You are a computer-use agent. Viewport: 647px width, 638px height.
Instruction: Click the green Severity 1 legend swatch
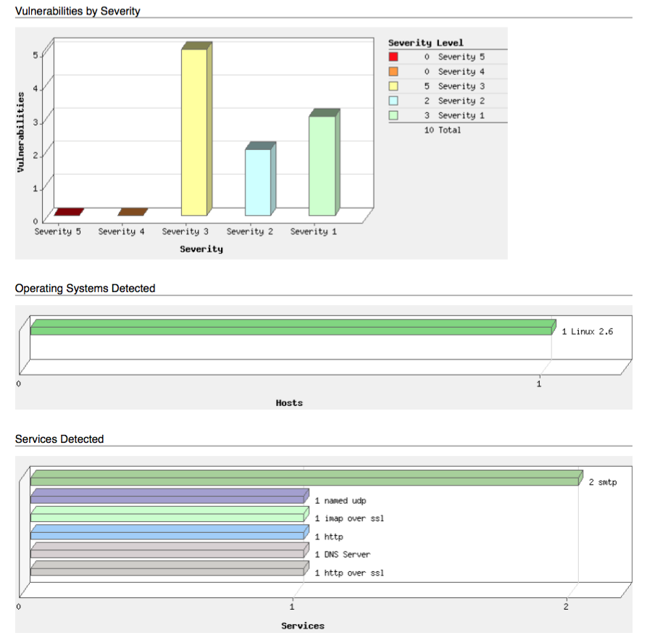[x=393, y=115]
